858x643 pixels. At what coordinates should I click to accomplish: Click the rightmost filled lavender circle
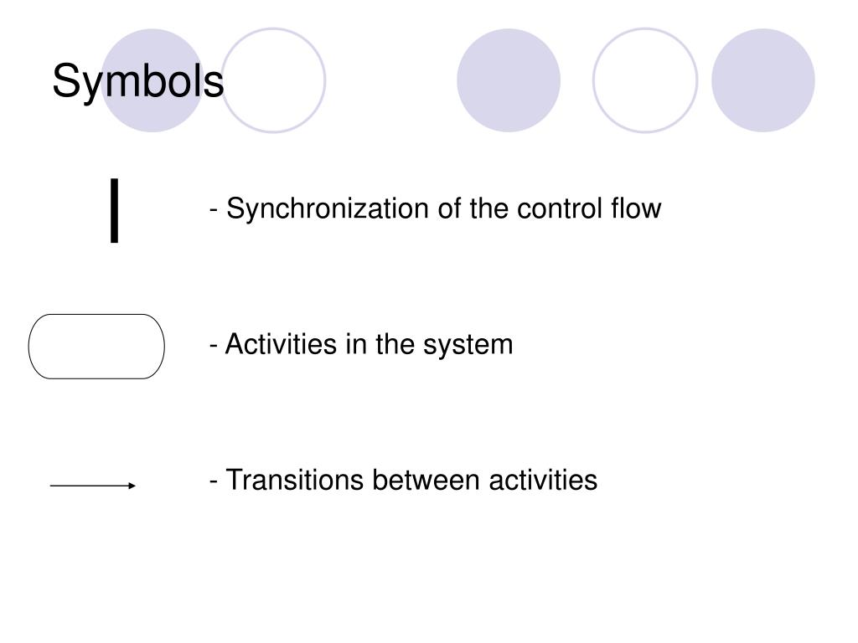763,80
